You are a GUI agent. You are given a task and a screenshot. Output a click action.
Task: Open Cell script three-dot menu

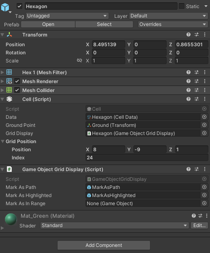pyautogui.click(x=205, y=99)
